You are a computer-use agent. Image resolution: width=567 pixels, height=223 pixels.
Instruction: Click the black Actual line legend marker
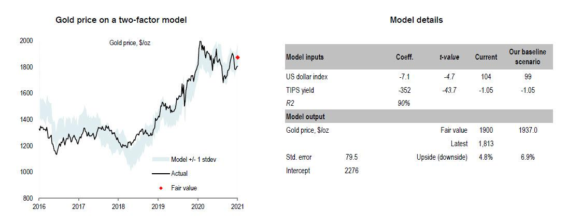[x=161, y=173]
